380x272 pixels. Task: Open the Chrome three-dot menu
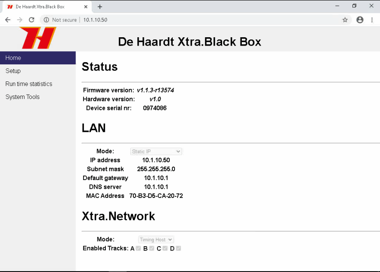pyautogui.click(x=372, y=20)
